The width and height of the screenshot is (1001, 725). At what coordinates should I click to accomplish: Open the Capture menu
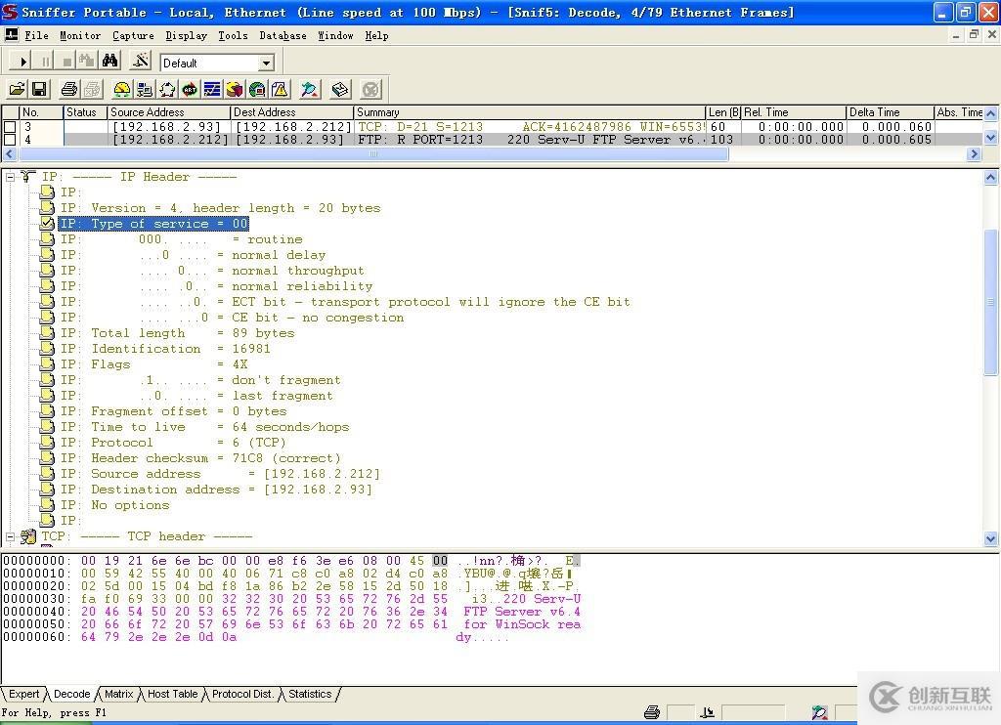point(133,35)
